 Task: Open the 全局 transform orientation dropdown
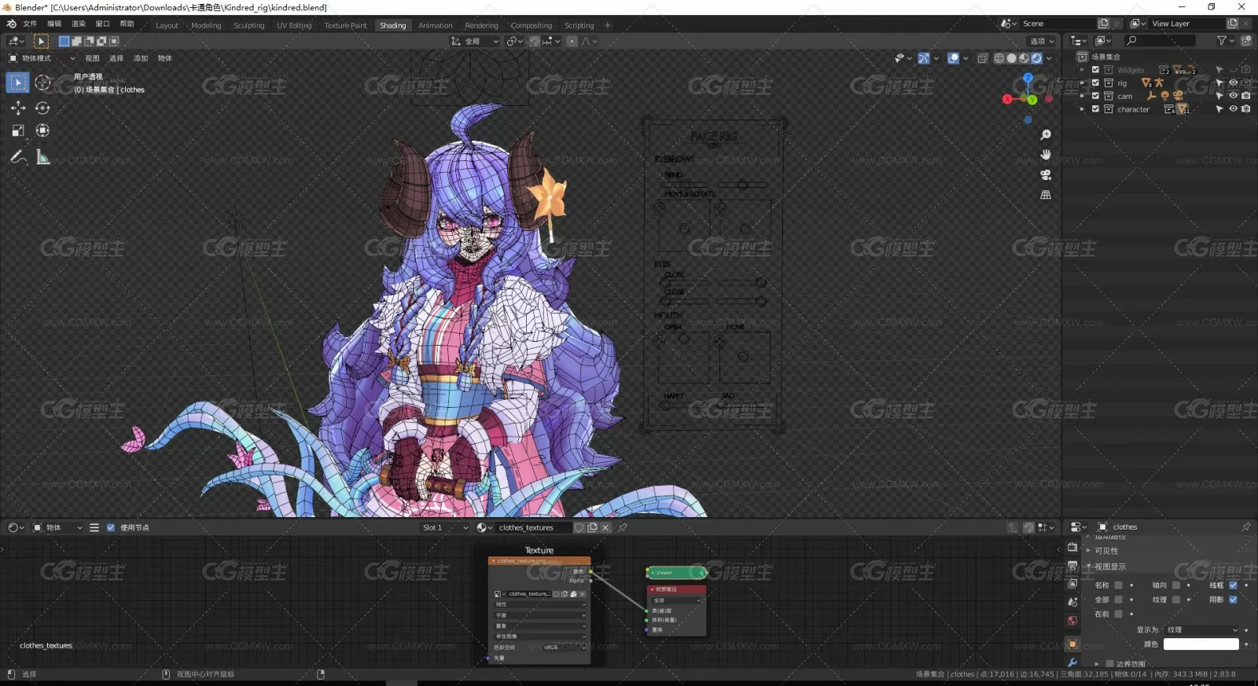coord(475,41)
